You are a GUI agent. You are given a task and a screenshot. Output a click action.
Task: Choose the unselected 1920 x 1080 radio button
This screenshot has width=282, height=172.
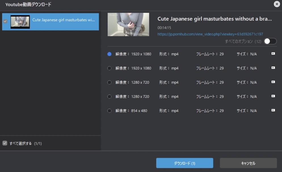pyautogui.click(x=109, y=68)
